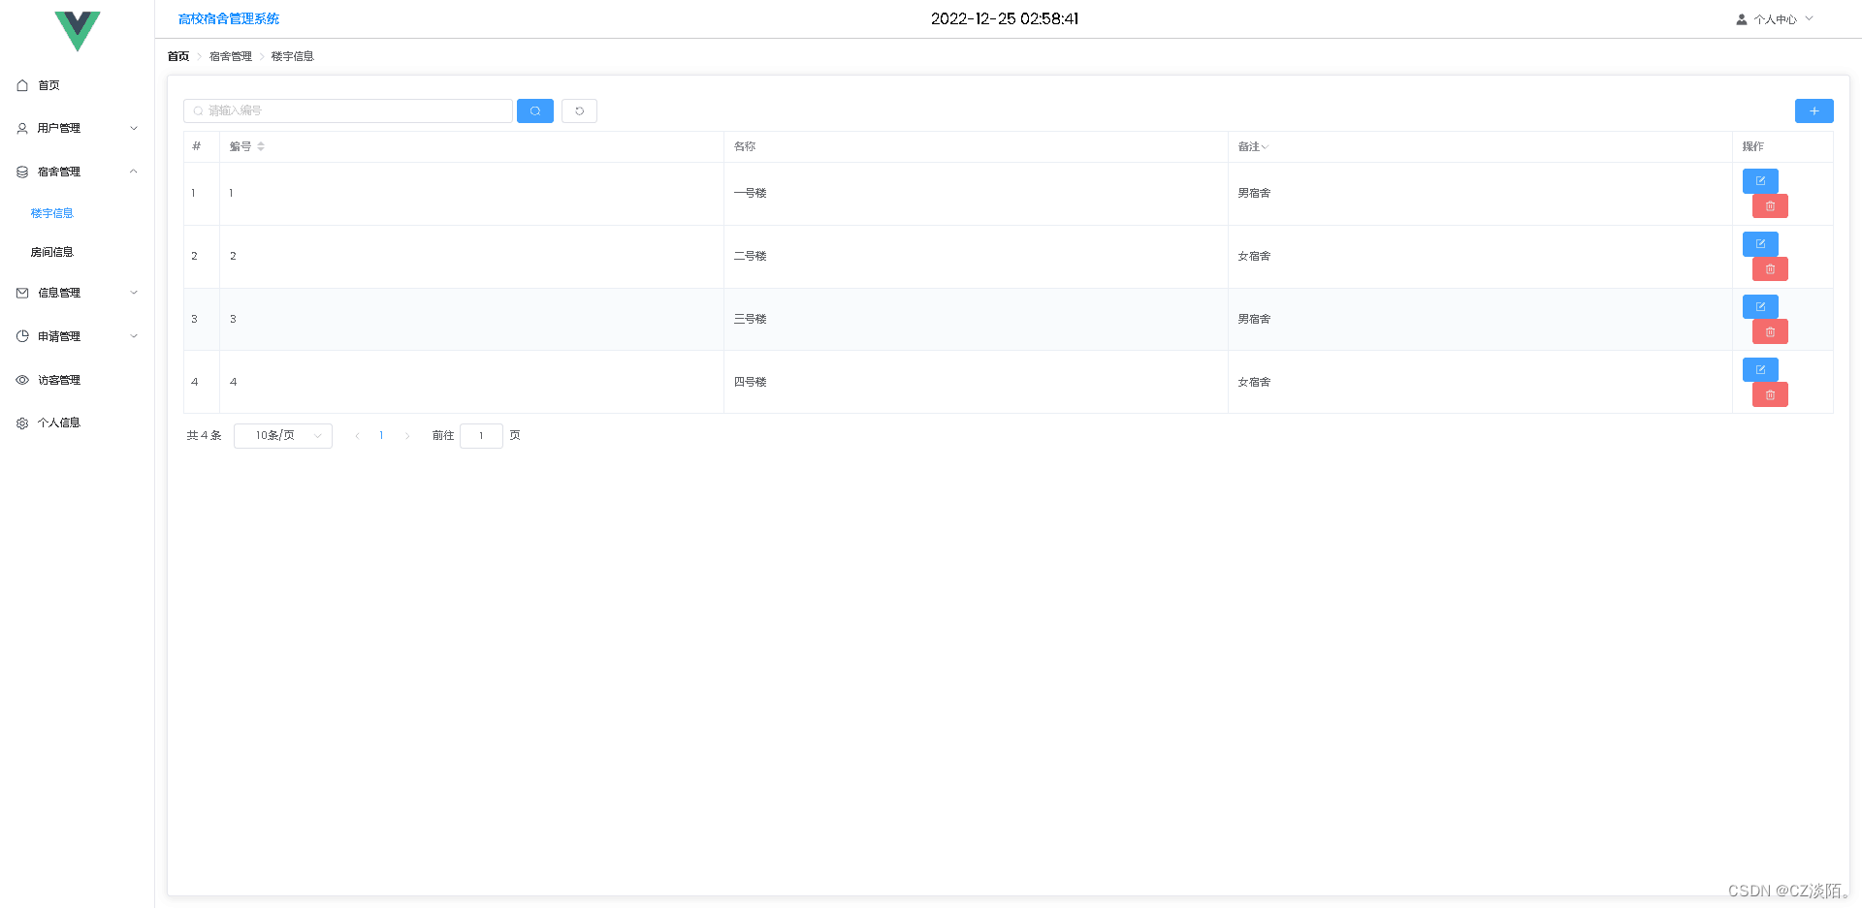Click the 楼宇信息 breadcrumb
Image resolution: width=1862 pixels, height=908 pixels.
[x=293, y=56]
